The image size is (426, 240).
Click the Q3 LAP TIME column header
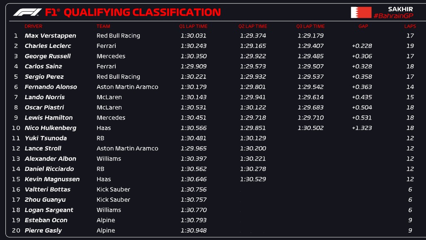click(310, 26)
